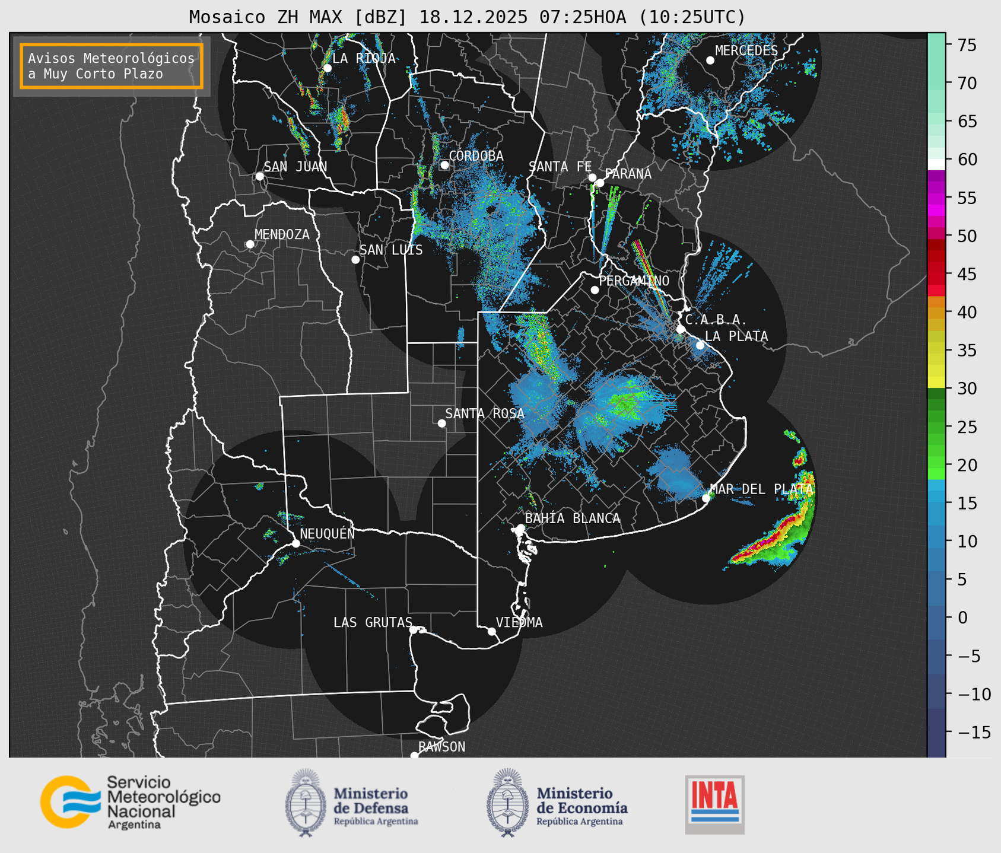
Task: Pick the yellow 30 dBZ colorbar segment
Action: pyautogui.click(x=936, y=383)
